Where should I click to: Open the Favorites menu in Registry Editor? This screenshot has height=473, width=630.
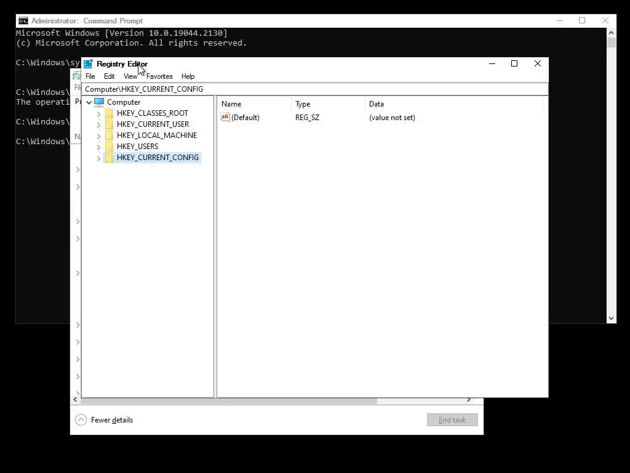coord(159,76)
